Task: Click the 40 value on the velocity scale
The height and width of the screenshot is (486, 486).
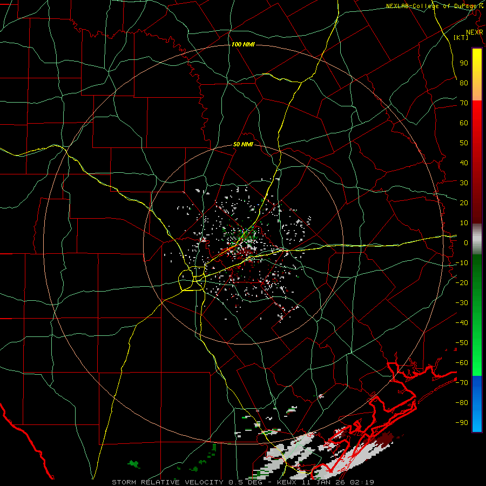Action: [464, 163]
